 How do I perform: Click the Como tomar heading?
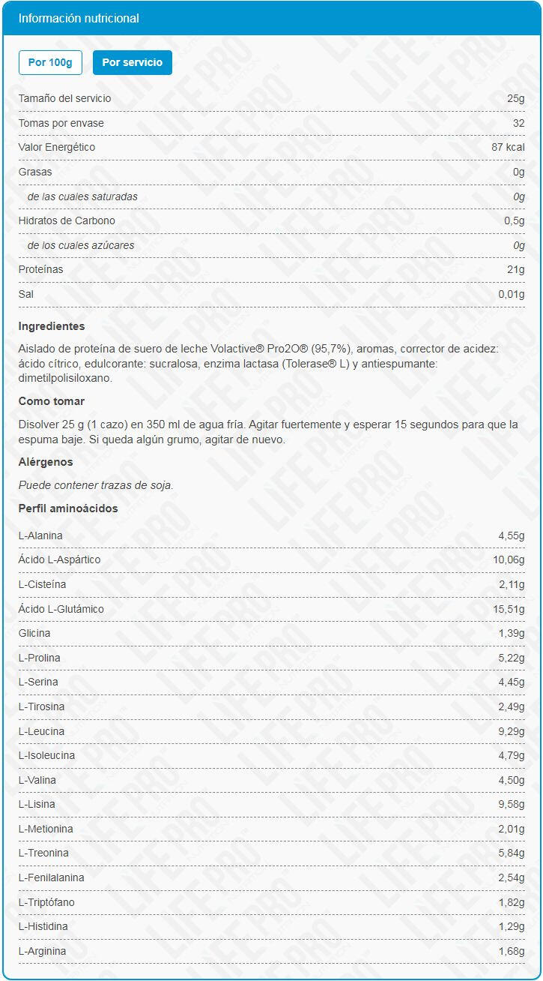click(x=52, y=401)
